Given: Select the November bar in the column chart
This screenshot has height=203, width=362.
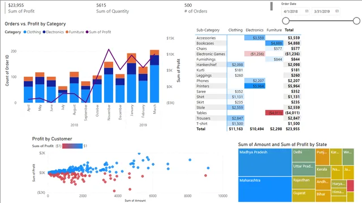Looking at the screenshot, I should pos(109,82).
